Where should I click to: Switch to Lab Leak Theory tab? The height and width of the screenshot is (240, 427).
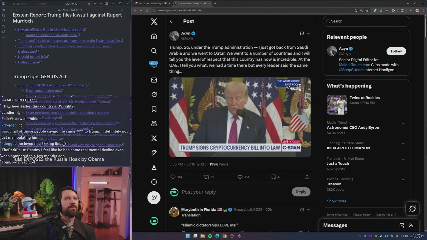20,4
